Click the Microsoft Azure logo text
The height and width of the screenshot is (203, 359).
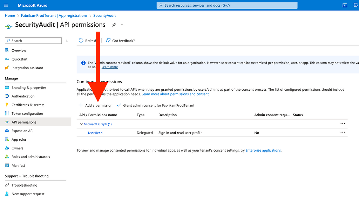click(33, 5)
